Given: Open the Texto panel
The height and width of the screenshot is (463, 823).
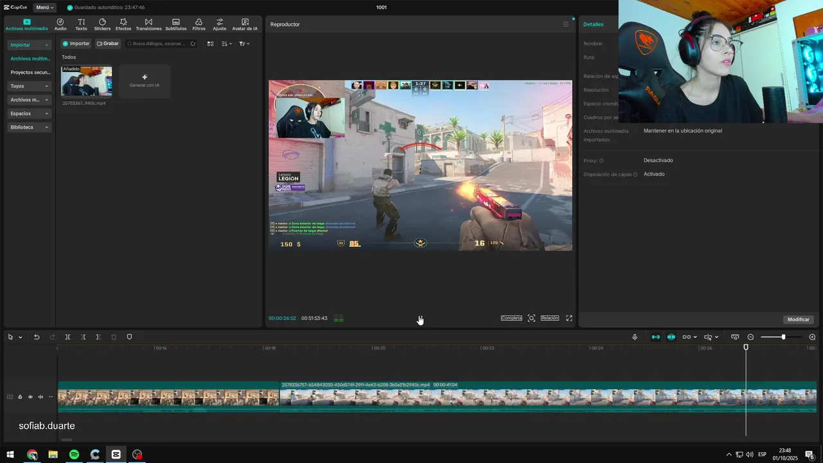Looking at the screenshot, I should pos(81,24).
